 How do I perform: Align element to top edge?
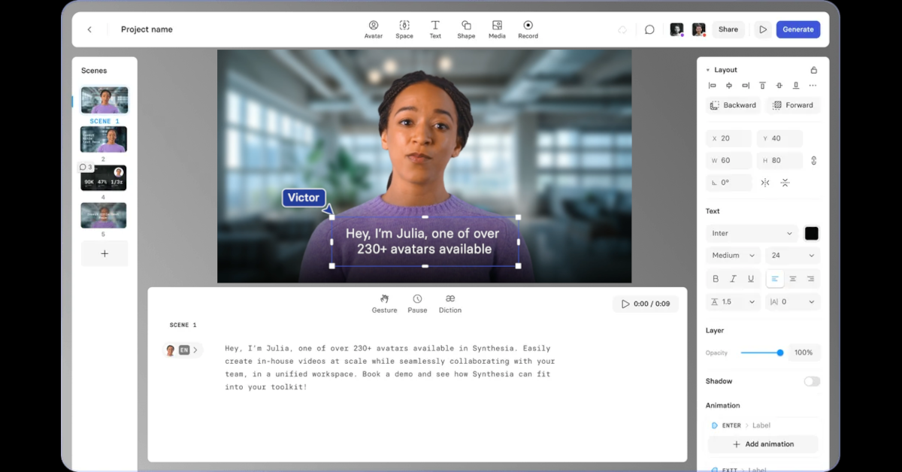pyautogui.click(x=762, y=86)
